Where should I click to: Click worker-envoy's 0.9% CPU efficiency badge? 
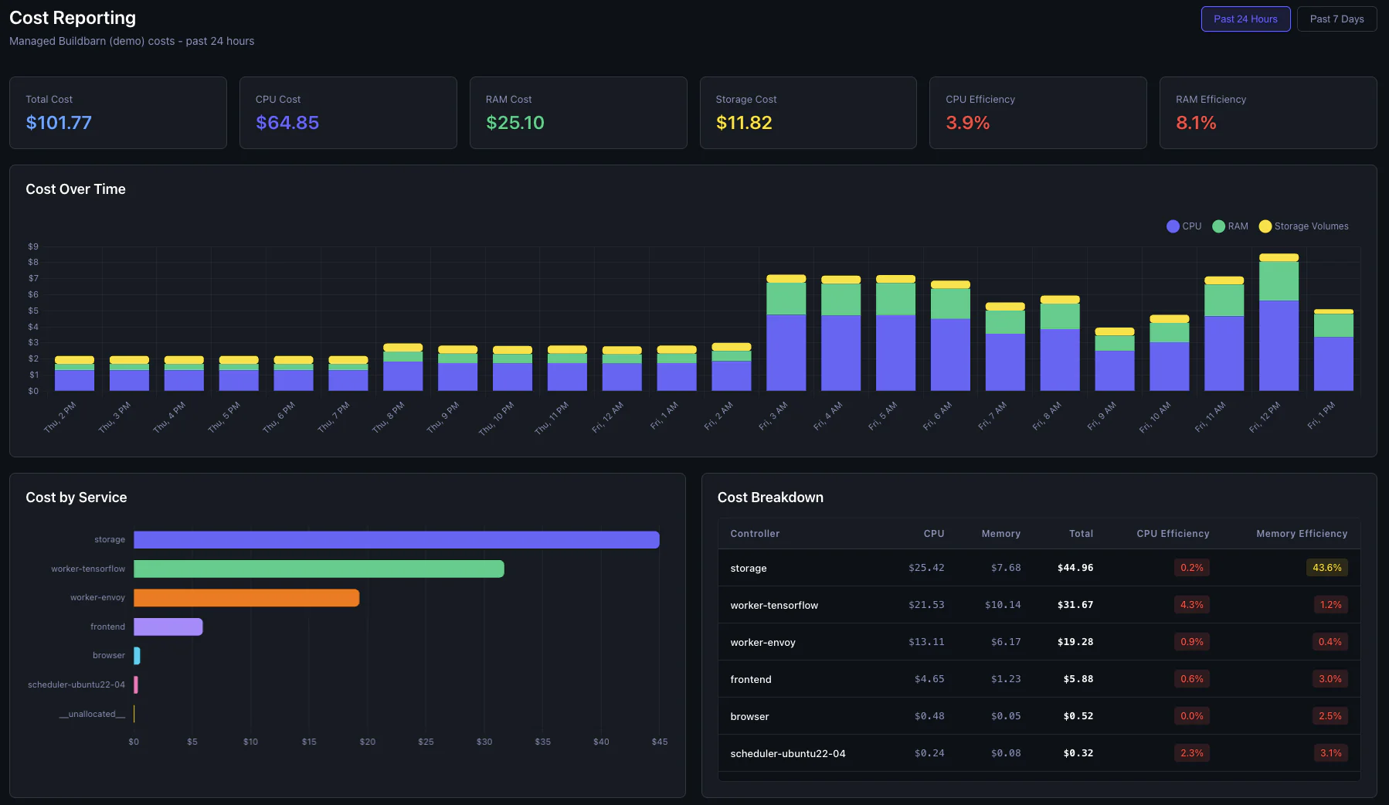1192,642
